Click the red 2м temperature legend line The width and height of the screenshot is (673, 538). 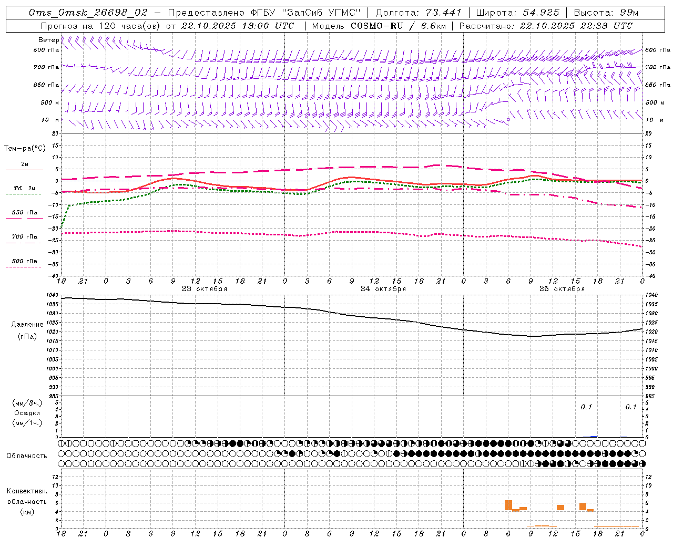click(24, 170)
